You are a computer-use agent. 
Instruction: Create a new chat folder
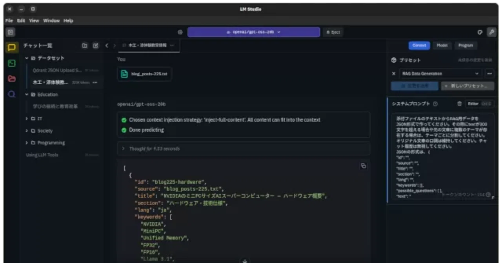click(84, 46)
